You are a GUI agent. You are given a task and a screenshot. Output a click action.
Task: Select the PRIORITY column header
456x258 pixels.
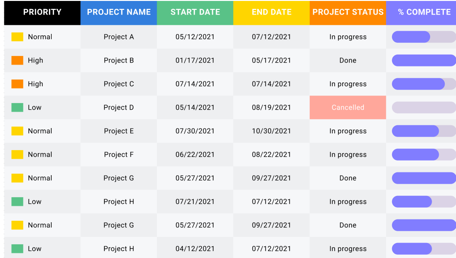(x=42, y=13)
